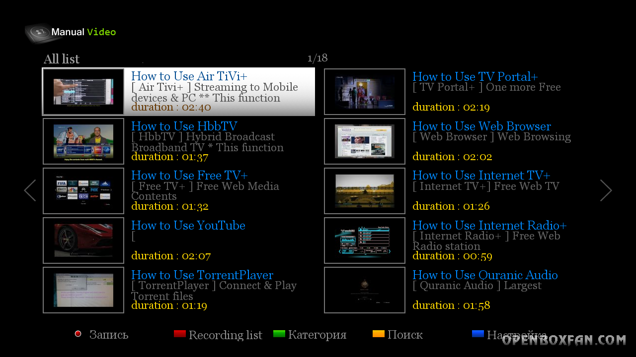Click 'duration : 01:32' text
This screenshot has height=357, width=636.
click(170, 206)
